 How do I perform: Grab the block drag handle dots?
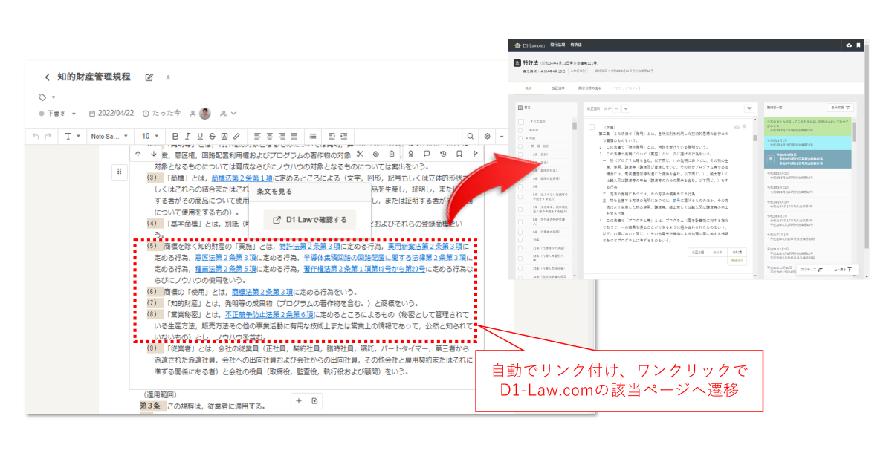118,172
